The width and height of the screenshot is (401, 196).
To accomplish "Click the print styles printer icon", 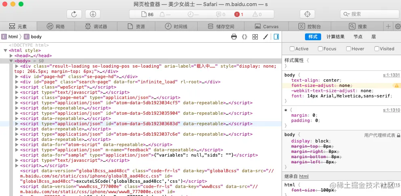I will click(234, 37).
